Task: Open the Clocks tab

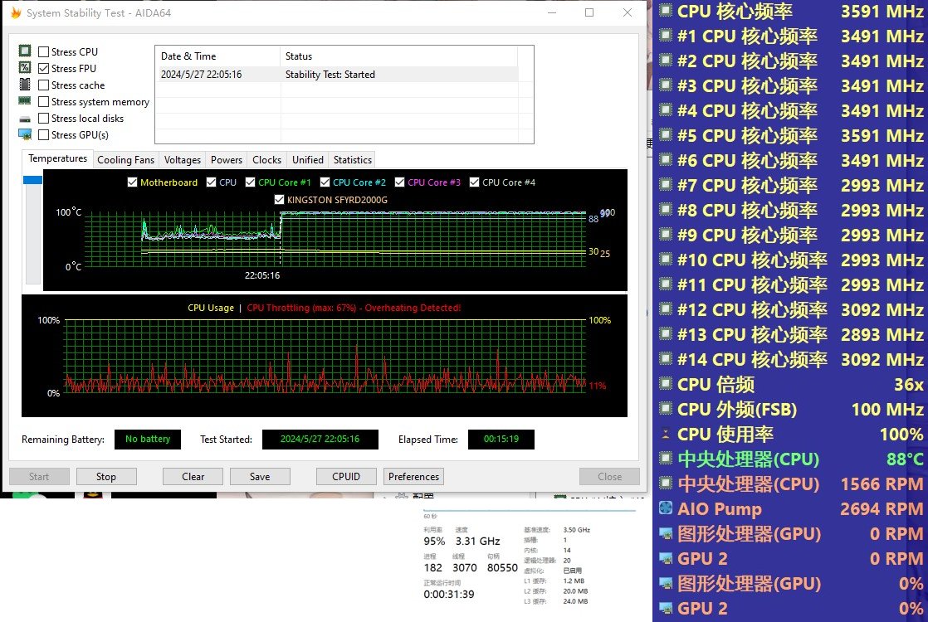Action: (x=266, y=159)
